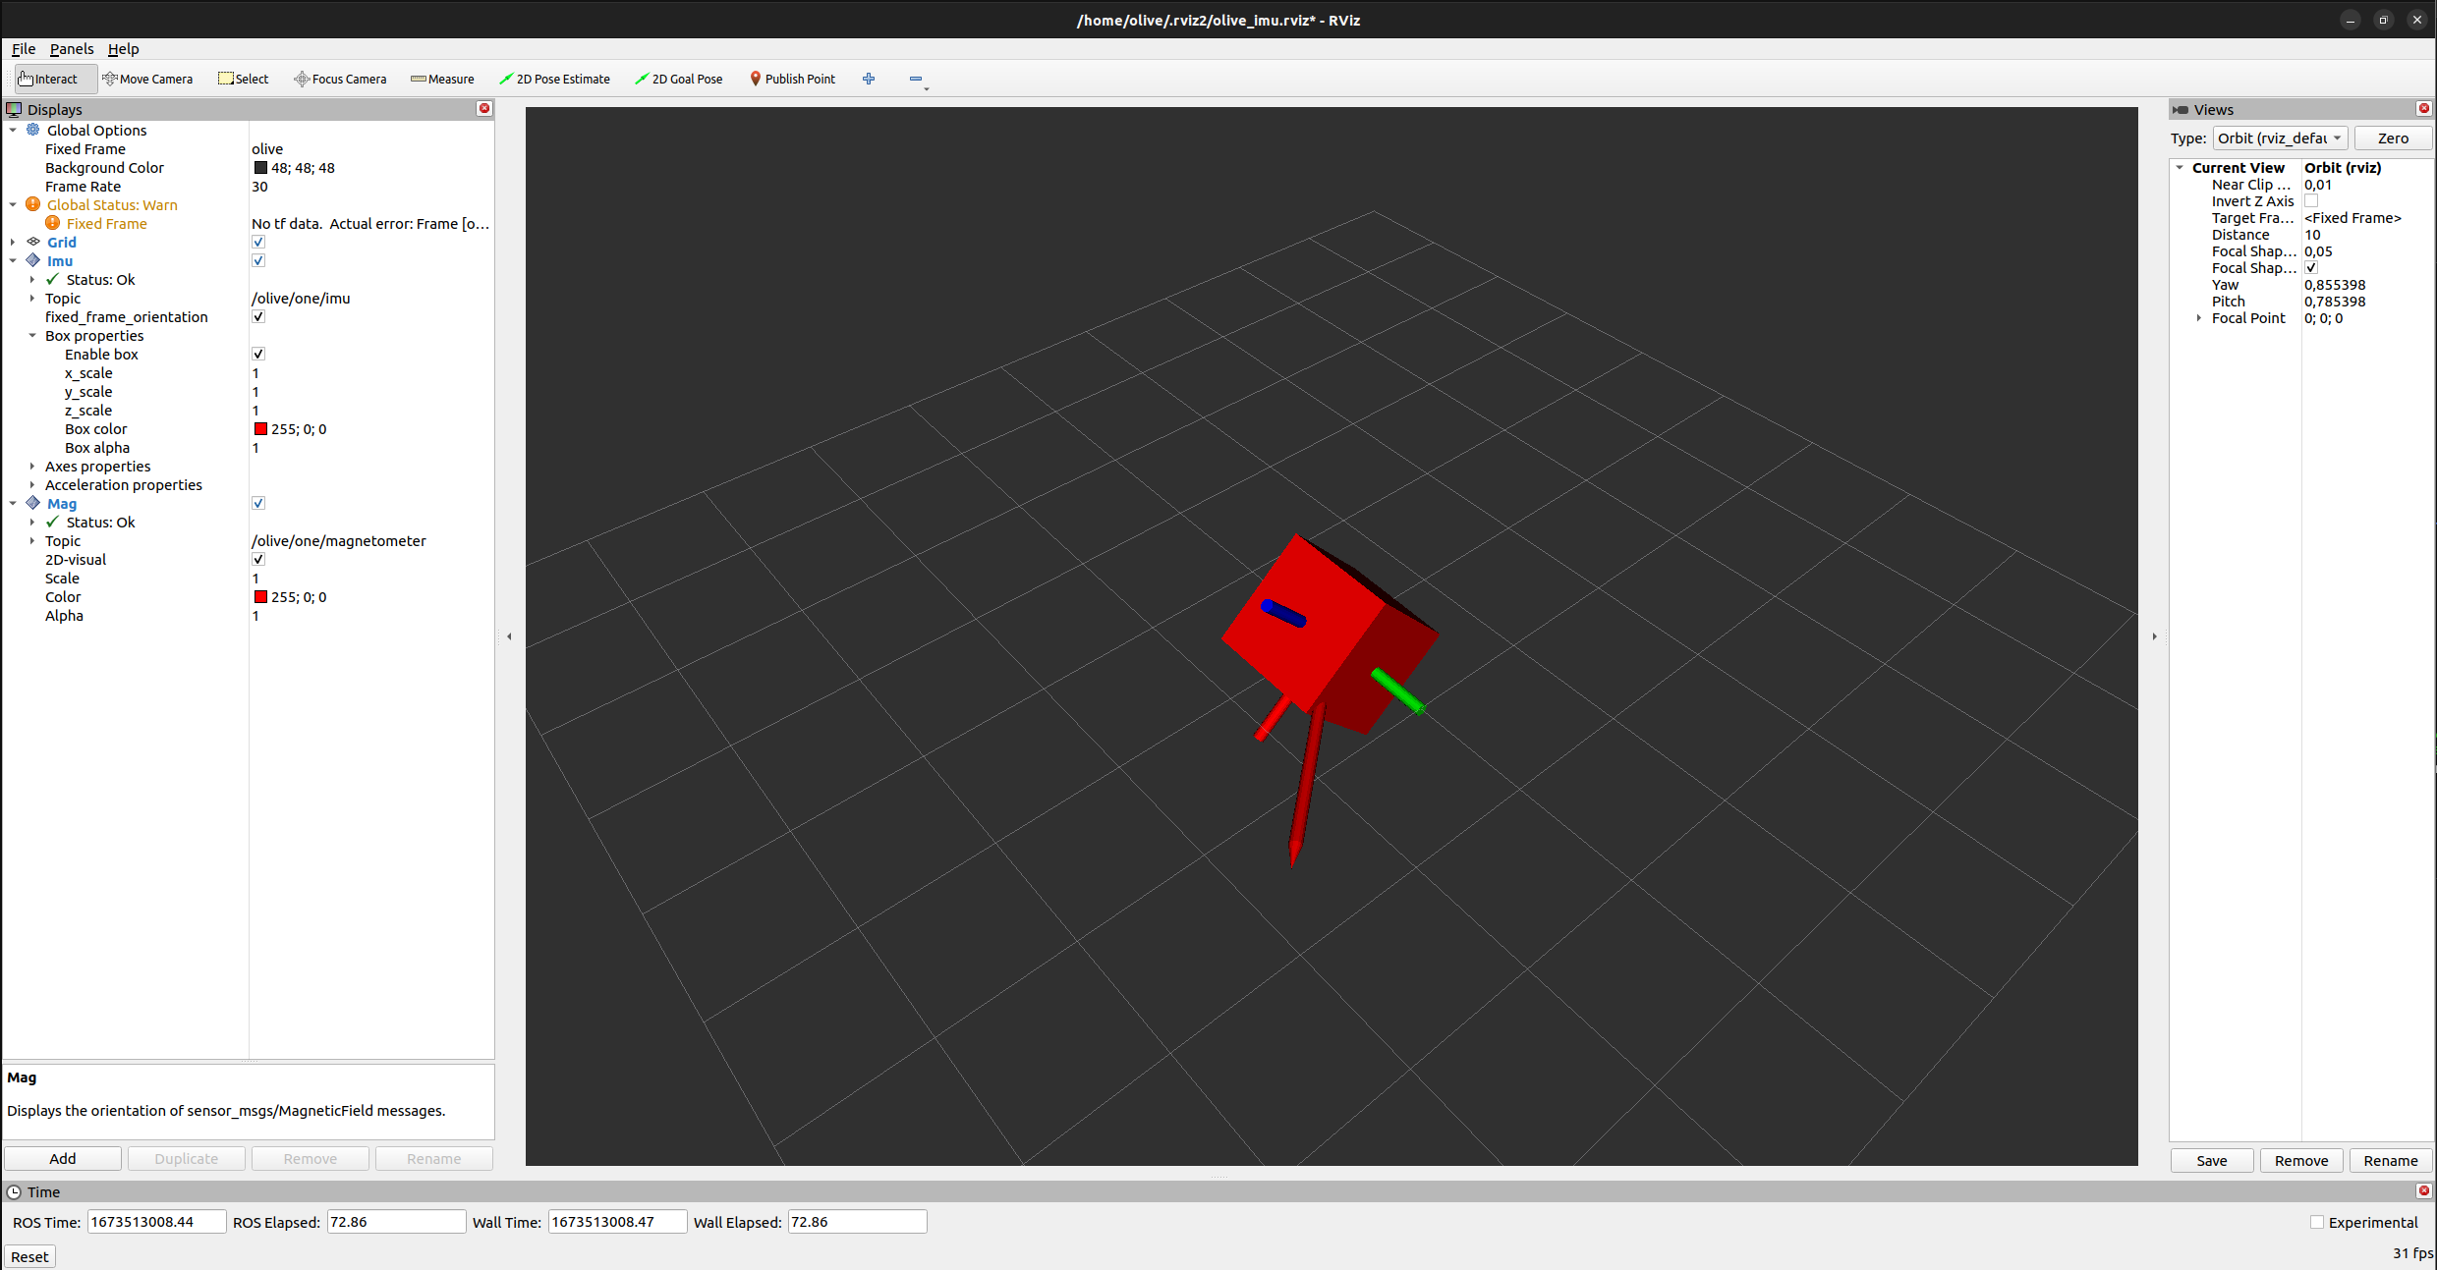Open the File menu
The height and width of the screenshot is (1270, 2437).
tap(24, 49)
